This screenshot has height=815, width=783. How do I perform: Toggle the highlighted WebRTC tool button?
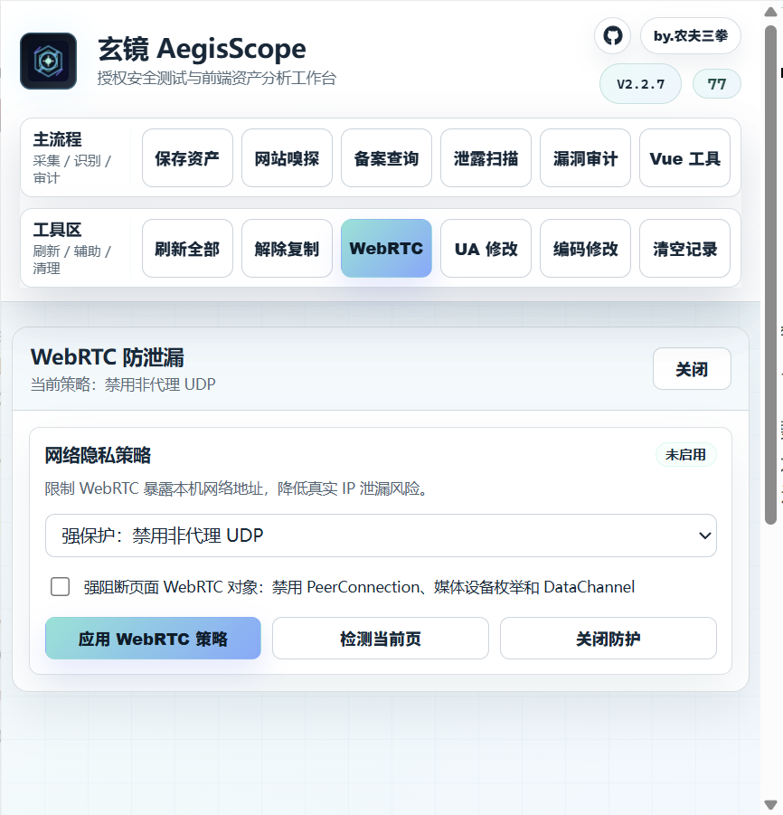(x=386, y=249)
